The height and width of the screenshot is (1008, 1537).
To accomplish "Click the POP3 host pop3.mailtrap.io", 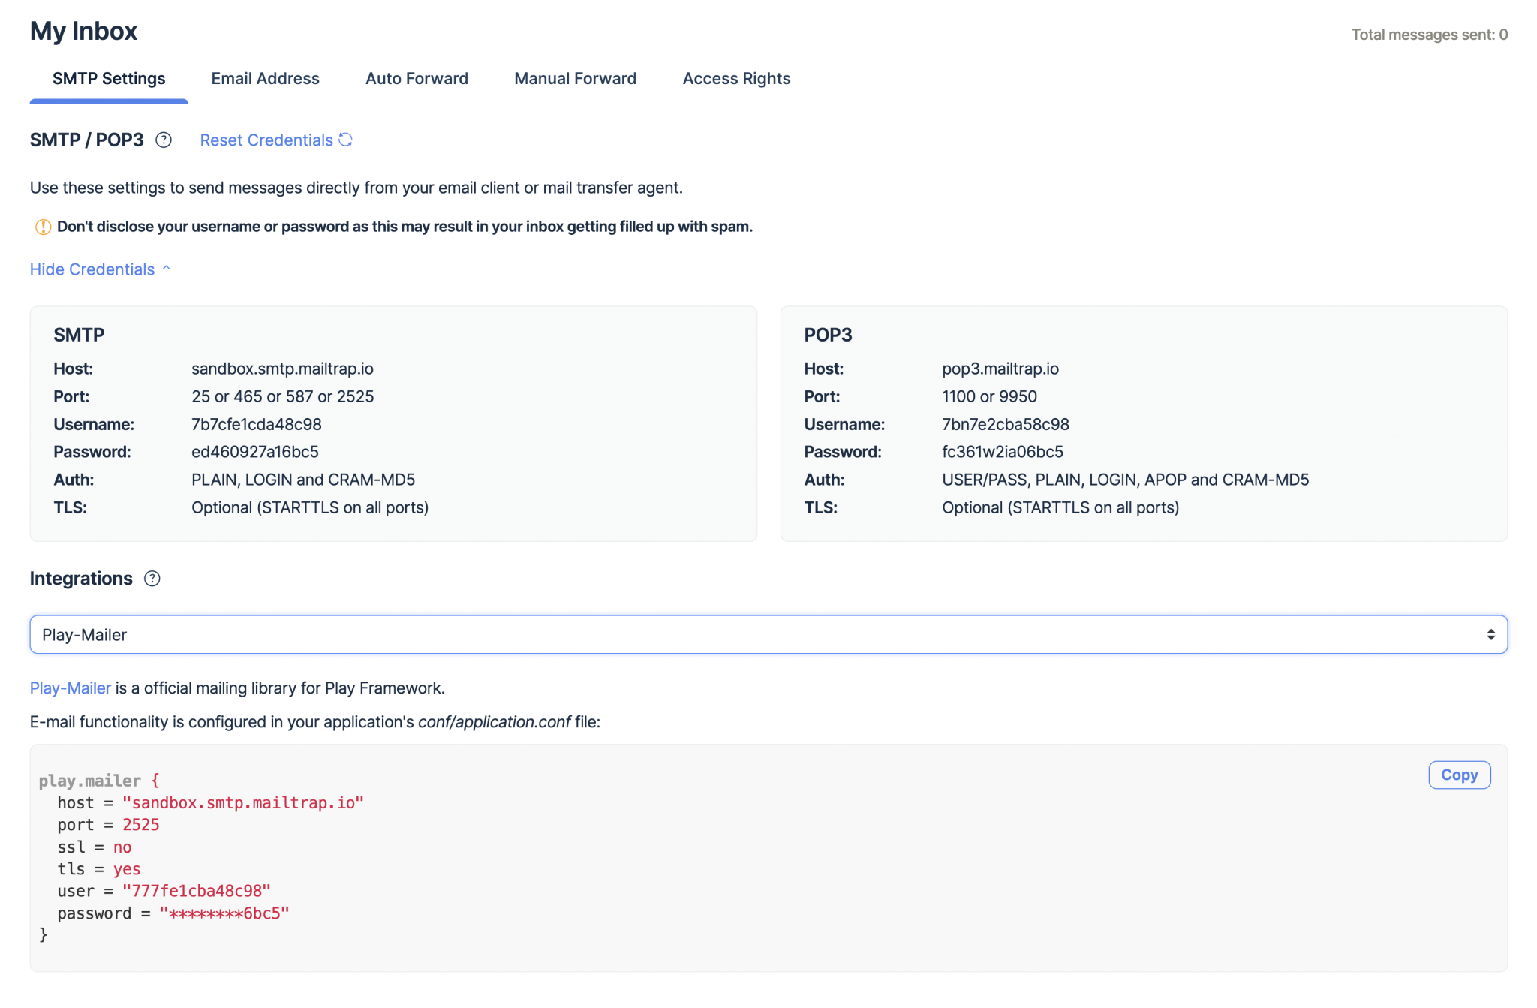I will [1000, 369].
